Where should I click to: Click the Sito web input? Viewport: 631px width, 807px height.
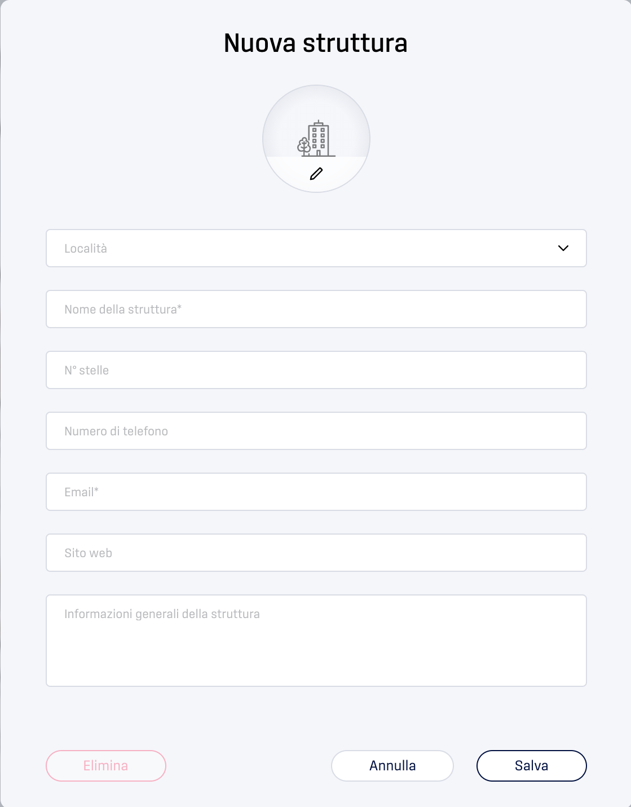pyautogui.click(x=316, y=553)
